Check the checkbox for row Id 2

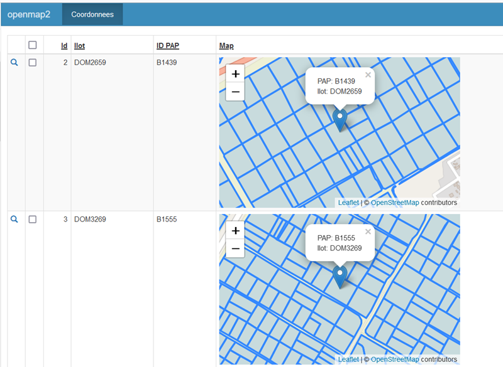pyautogui.click(x=31, y=62)
